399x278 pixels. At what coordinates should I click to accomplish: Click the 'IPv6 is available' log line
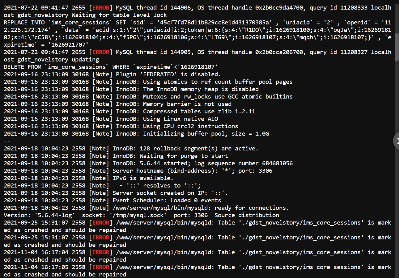(x=88, y=178)
